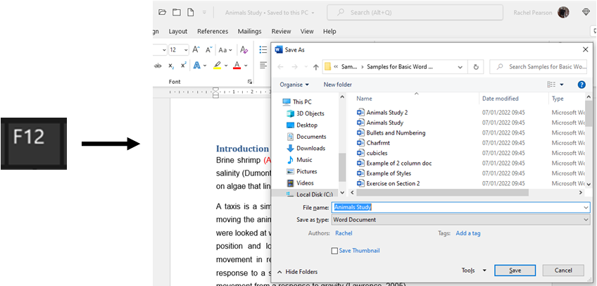Refresh the Save As folder view
Viewport: 597px width, 286px height.
pos(477,67)
